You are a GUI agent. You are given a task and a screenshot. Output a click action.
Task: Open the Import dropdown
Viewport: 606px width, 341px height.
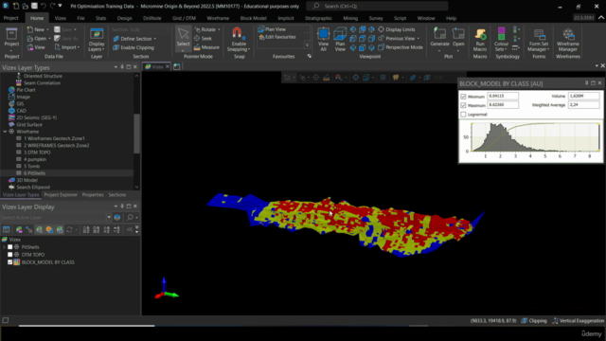pos(67,47)
